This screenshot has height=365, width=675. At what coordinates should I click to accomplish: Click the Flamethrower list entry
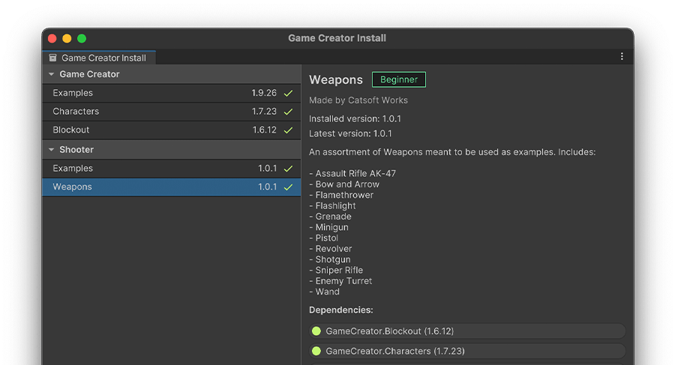point(341,195)
